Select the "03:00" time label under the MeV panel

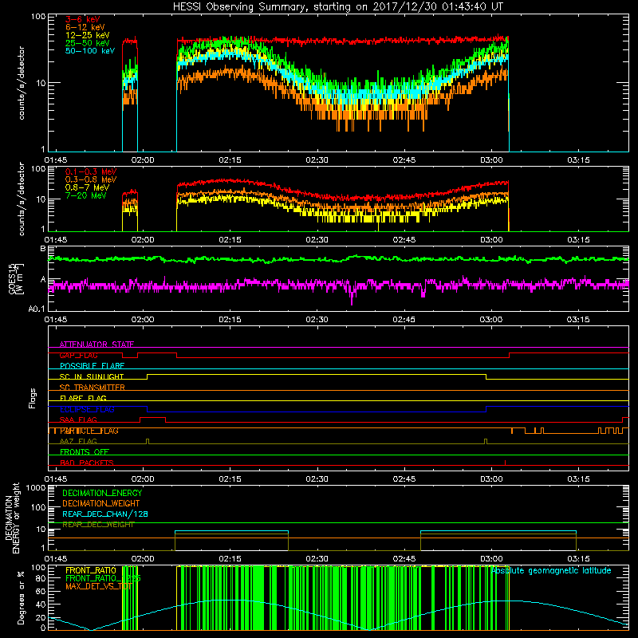pyautogui.click(x=491, y=240)
